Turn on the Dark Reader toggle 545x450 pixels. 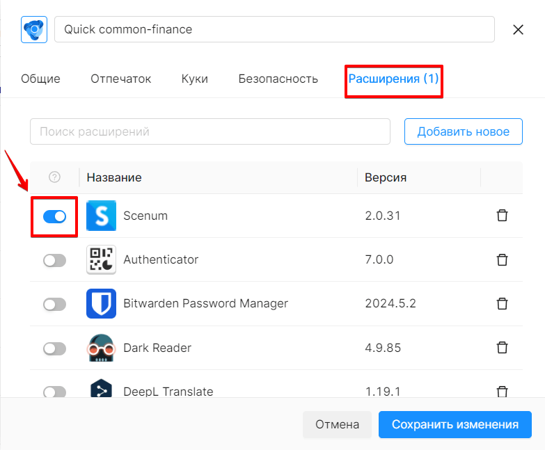pyautogui.click(x=54, y=348)
